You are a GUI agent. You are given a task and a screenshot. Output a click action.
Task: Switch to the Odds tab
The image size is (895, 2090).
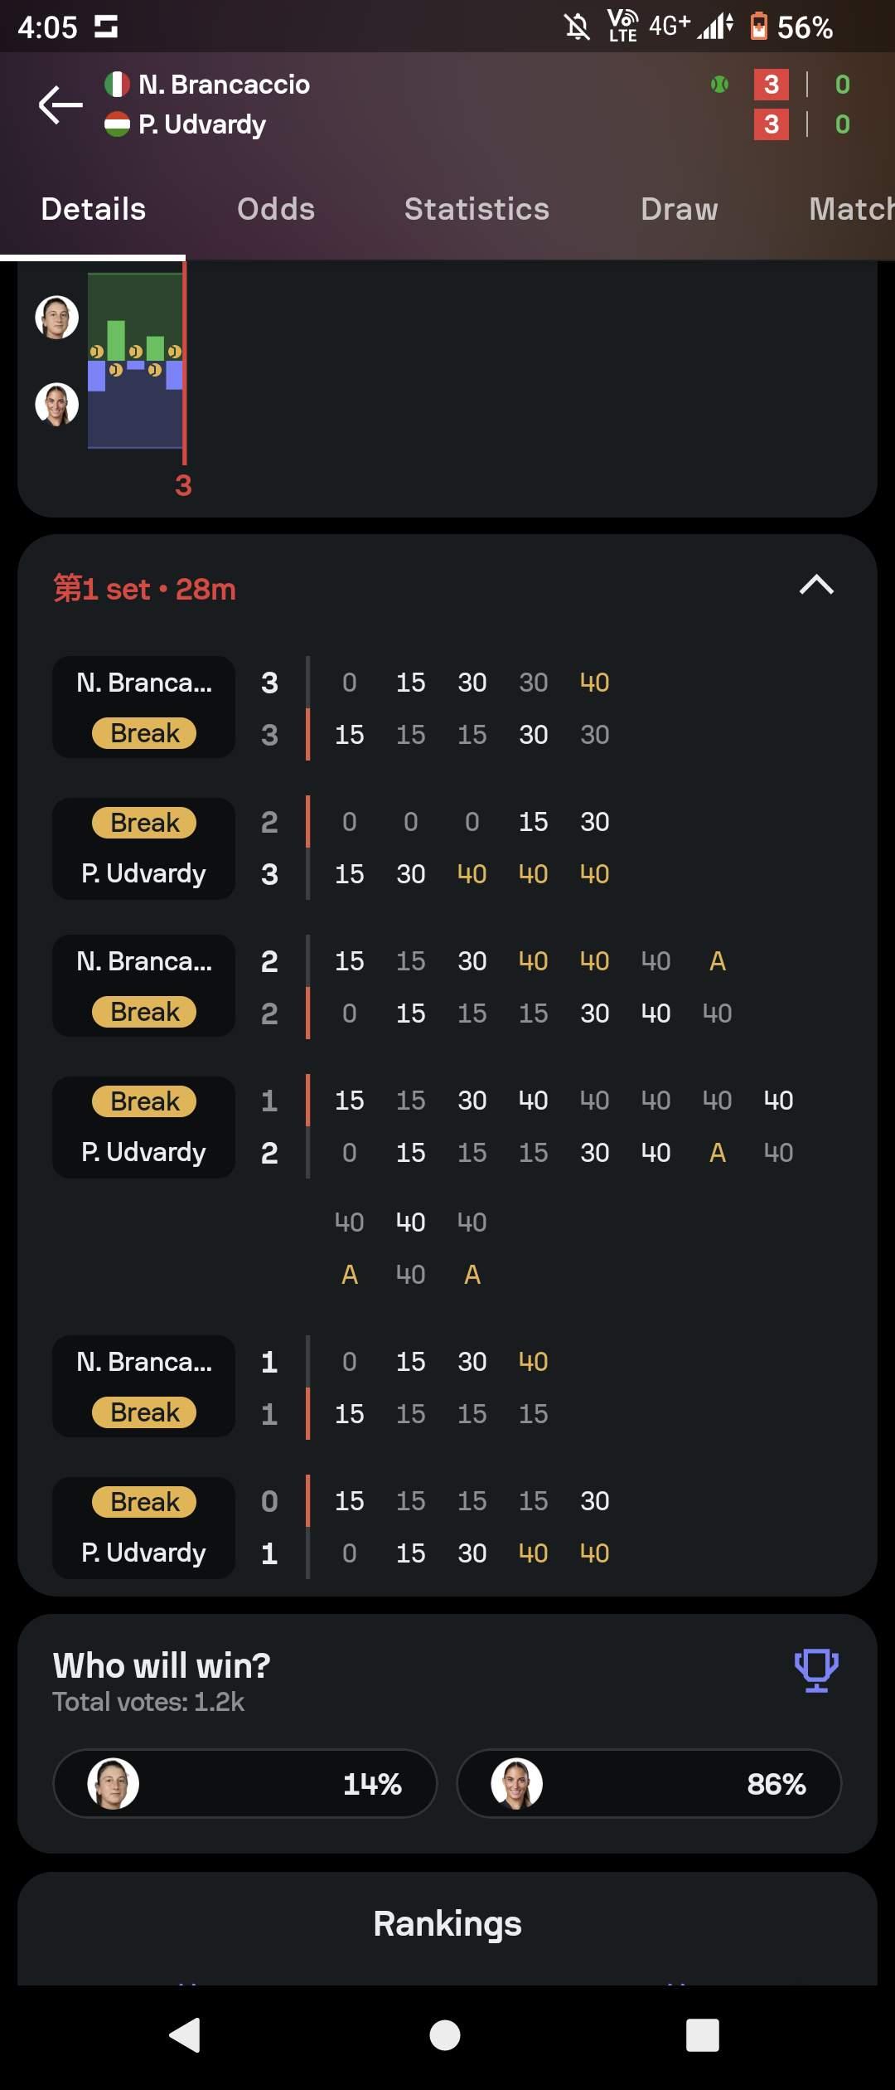tap(276, 209)
